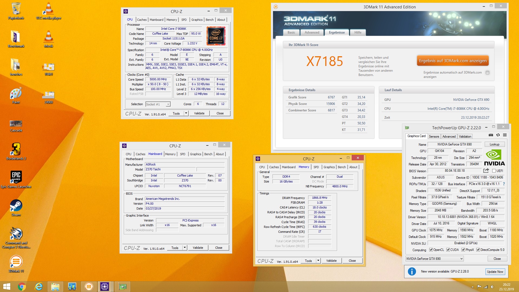Viewport: 519px width, 292px height.
Task: Open the volume speaker tray icon
Action: 493,287
